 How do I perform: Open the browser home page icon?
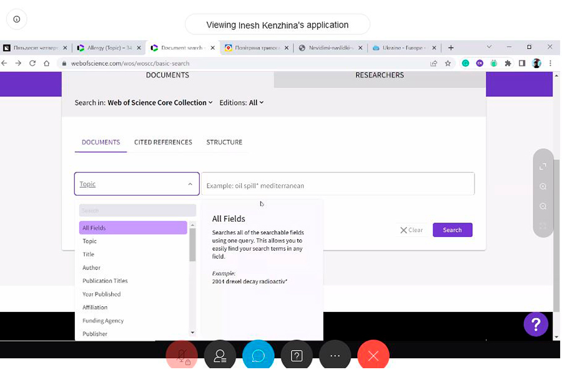pyautogui.click(x=47, y=64)
